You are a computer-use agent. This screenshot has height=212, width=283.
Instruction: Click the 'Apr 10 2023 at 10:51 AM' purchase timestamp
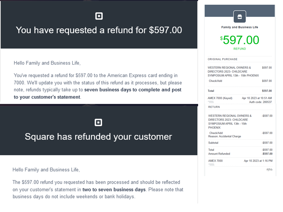(257, 98)
